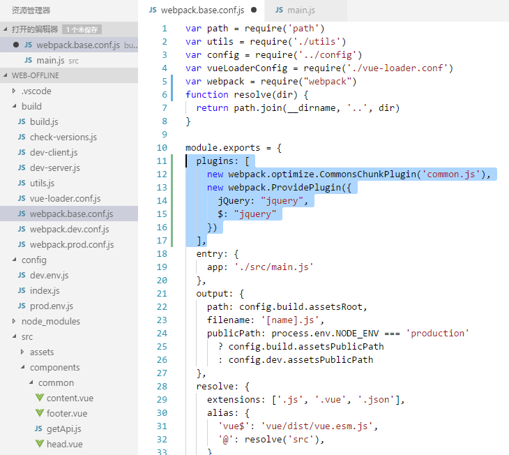Image resolution: width=509 pixels, height=455 pixels.
Task: Collapse the config folder arrow
Action: click(x=14, y=260)
